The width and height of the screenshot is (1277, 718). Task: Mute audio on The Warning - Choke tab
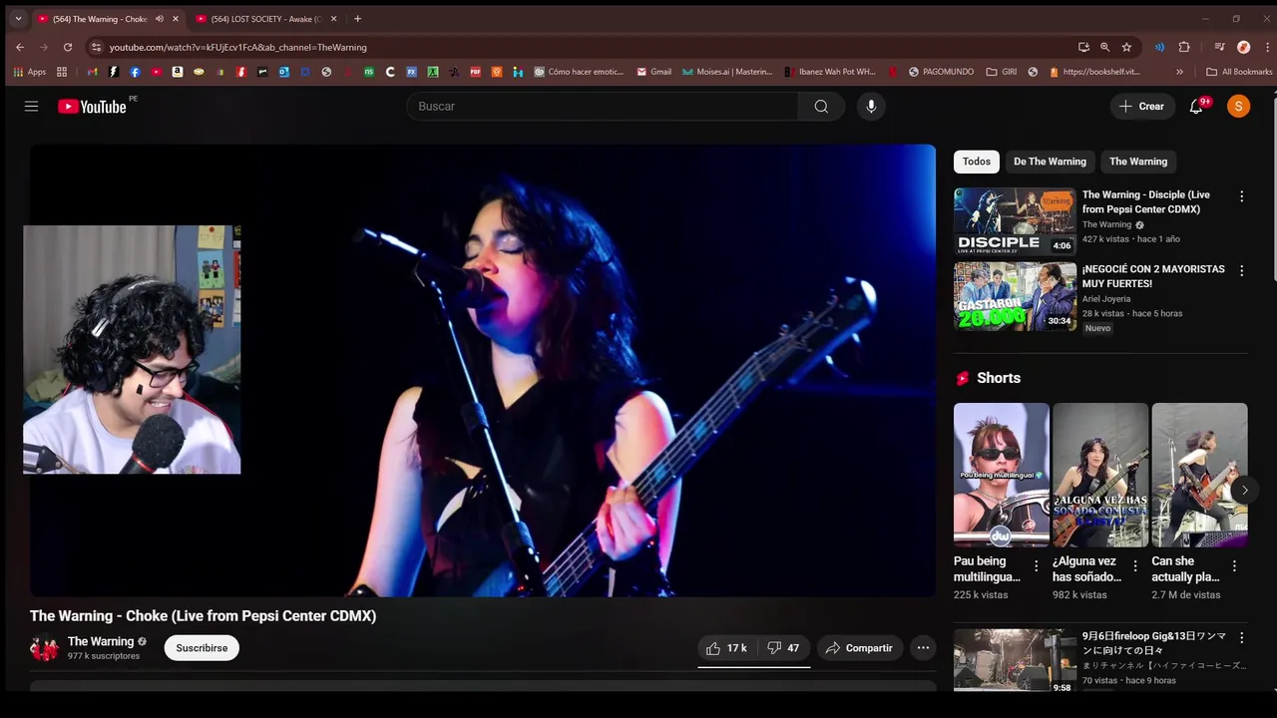(x=160, y=19)
